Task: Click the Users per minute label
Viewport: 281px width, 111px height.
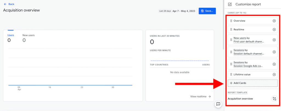Action: [160, 50]
